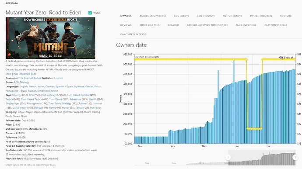Open the Reviews tab
The image size is (302, 169).
pyautogui.click(x=126, y=25)
